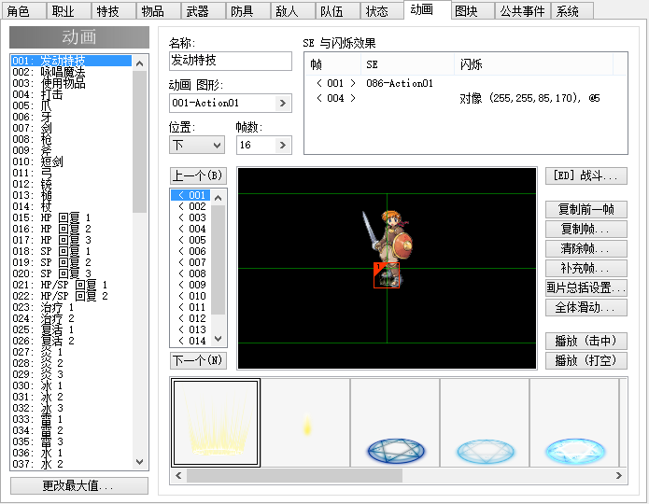Select animation 002: 咏唱魔法
This screenshot has height=504, width=649.
[x=71, y=72]
